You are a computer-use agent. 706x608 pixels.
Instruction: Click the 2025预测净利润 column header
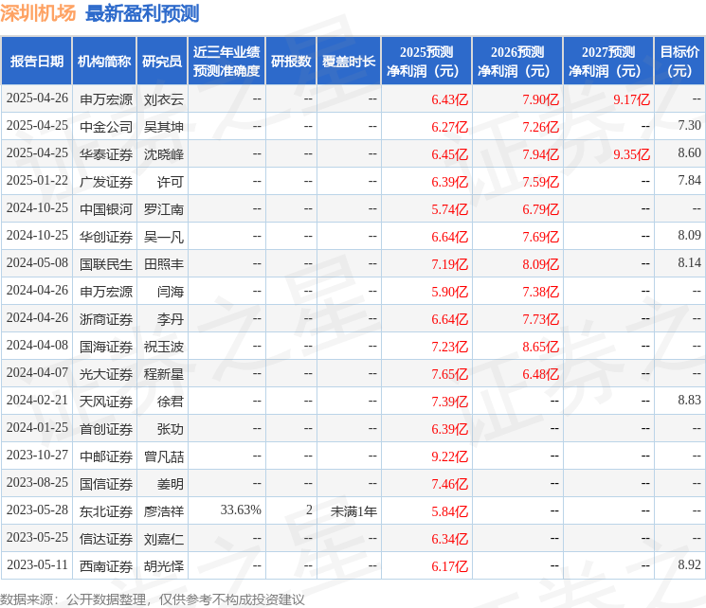[426, 62]
